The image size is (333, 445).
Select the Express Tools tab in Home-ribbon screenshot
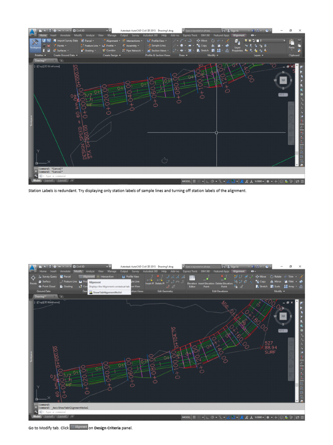(190, 36)
